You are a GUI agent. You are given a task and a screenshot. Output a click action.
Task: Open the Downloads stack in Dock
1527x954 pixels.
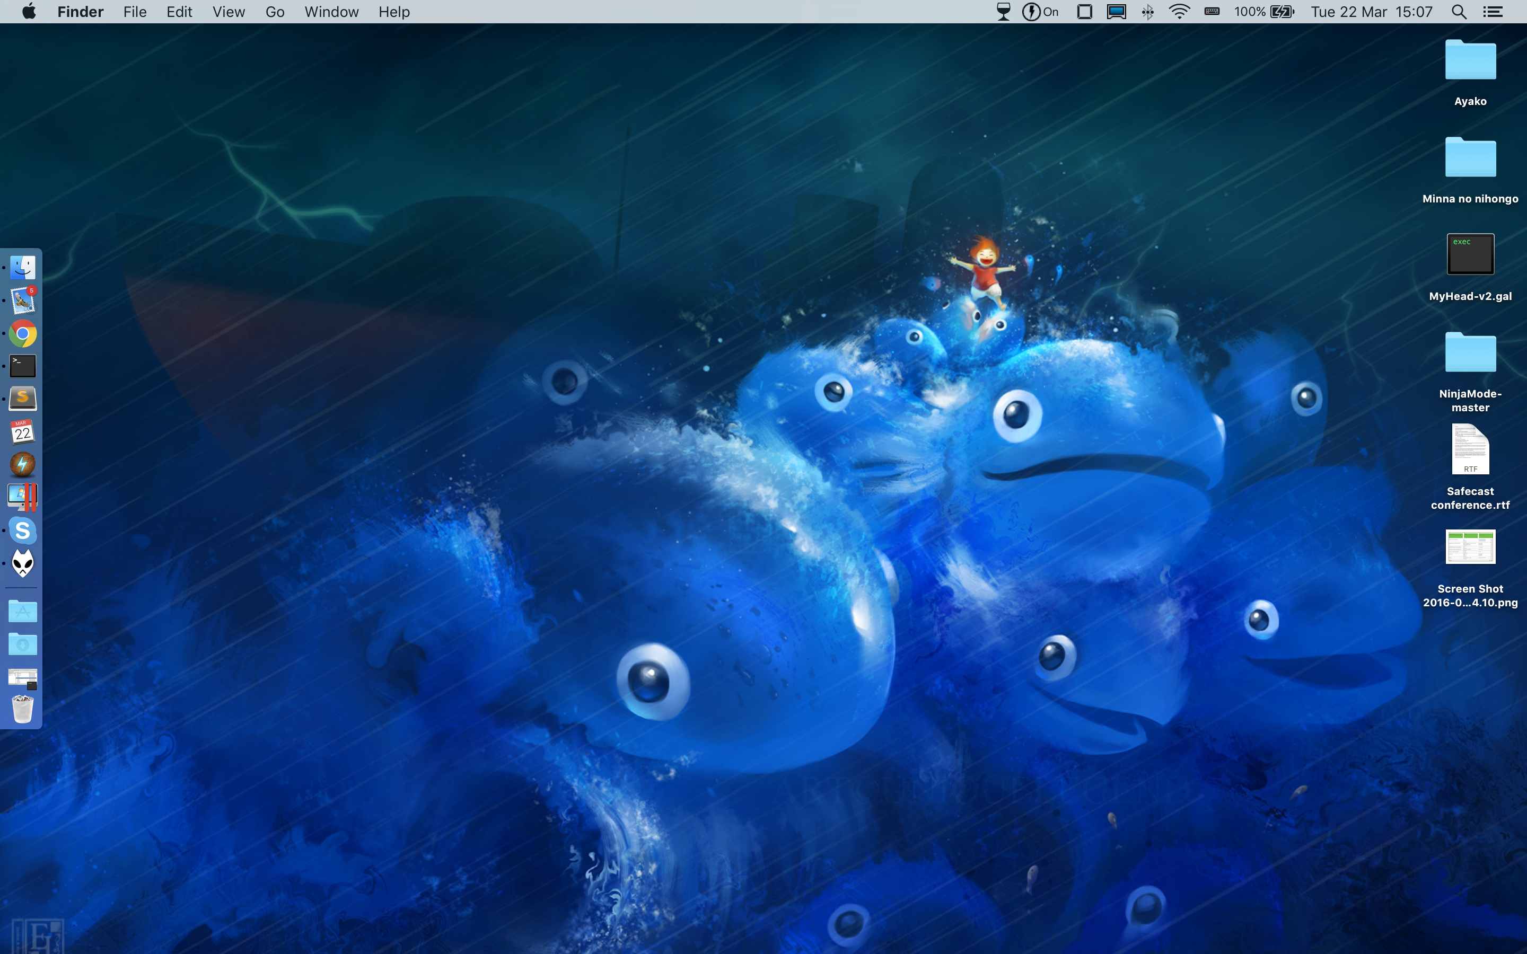click(x=23, y=644)
